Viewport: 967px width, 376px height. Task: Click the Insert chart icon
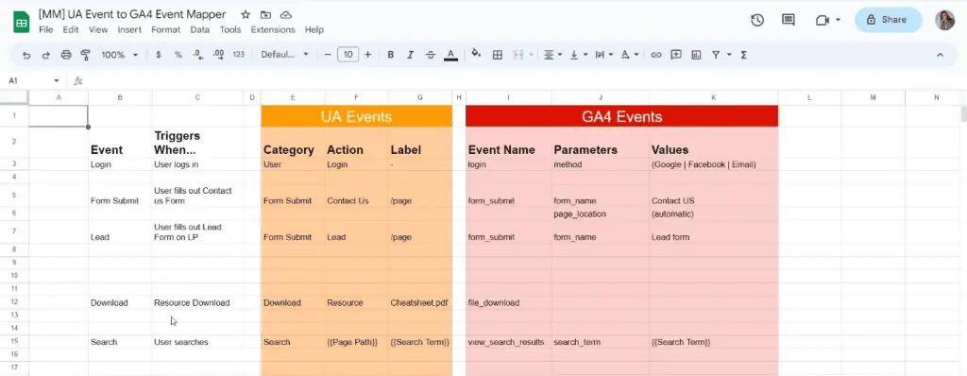pos(696,55)
